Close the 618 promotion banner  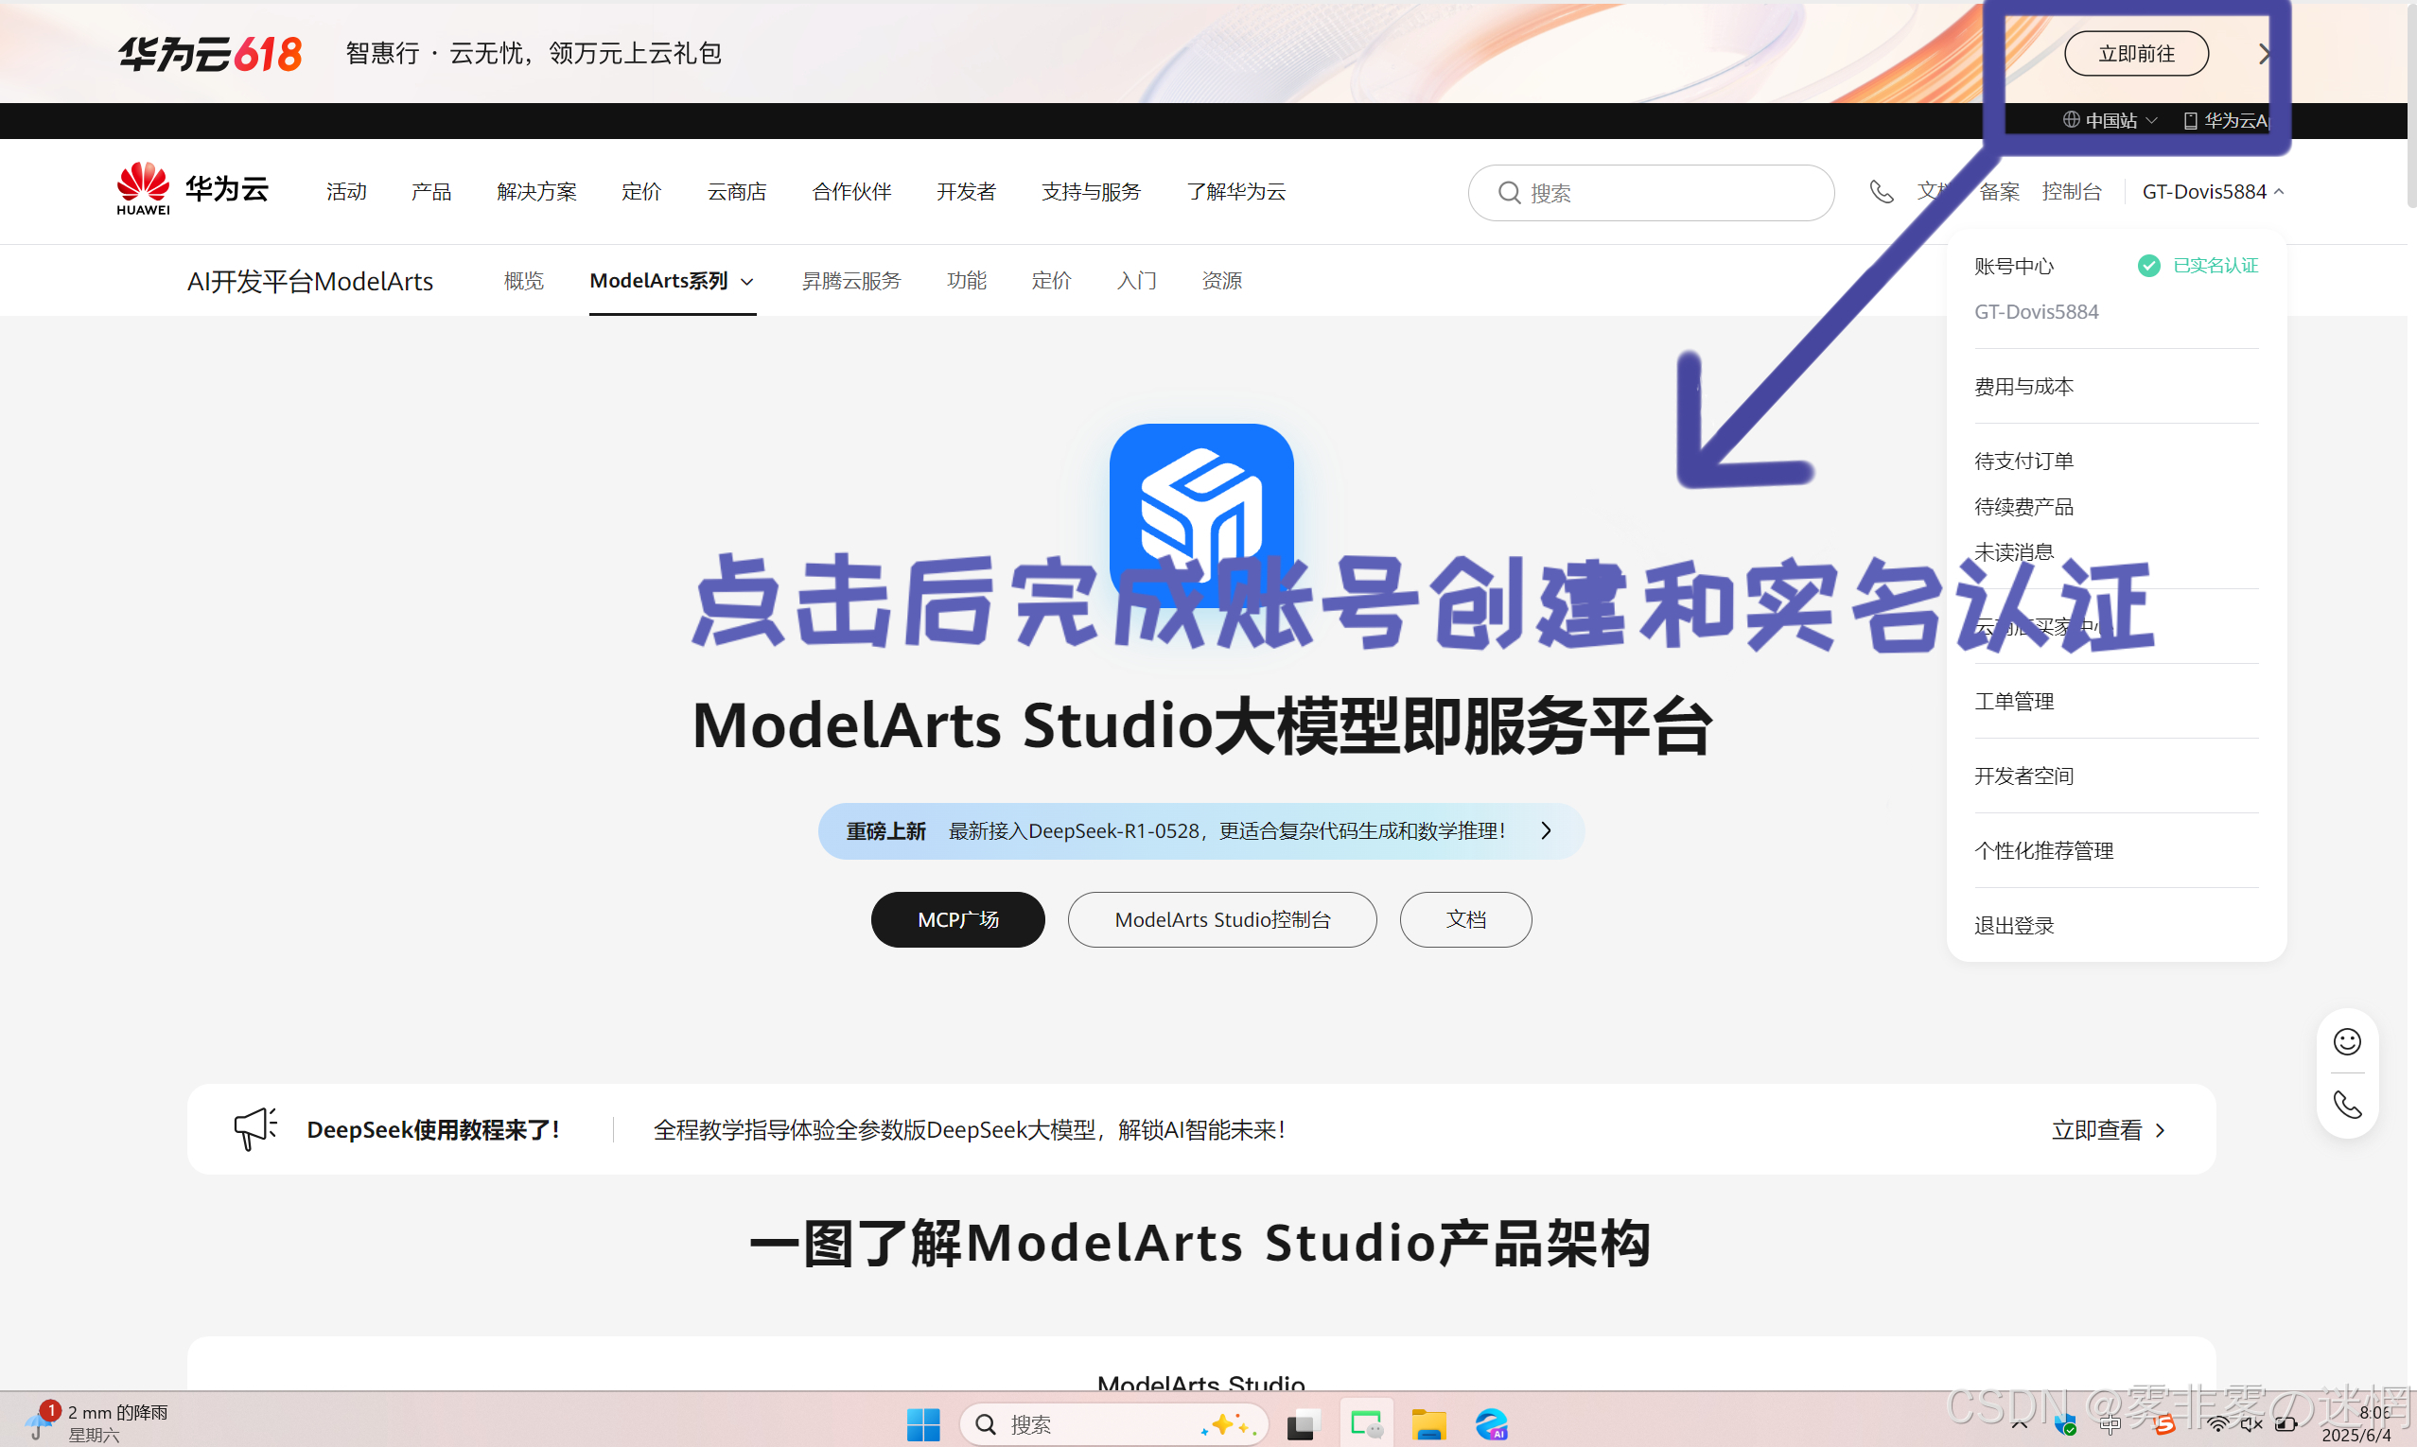point(2265,54)
